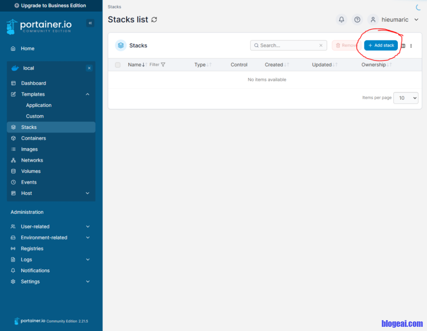The image size is (427, 331).
Task: Sort the table by Created column
Action: pos(274,65)
